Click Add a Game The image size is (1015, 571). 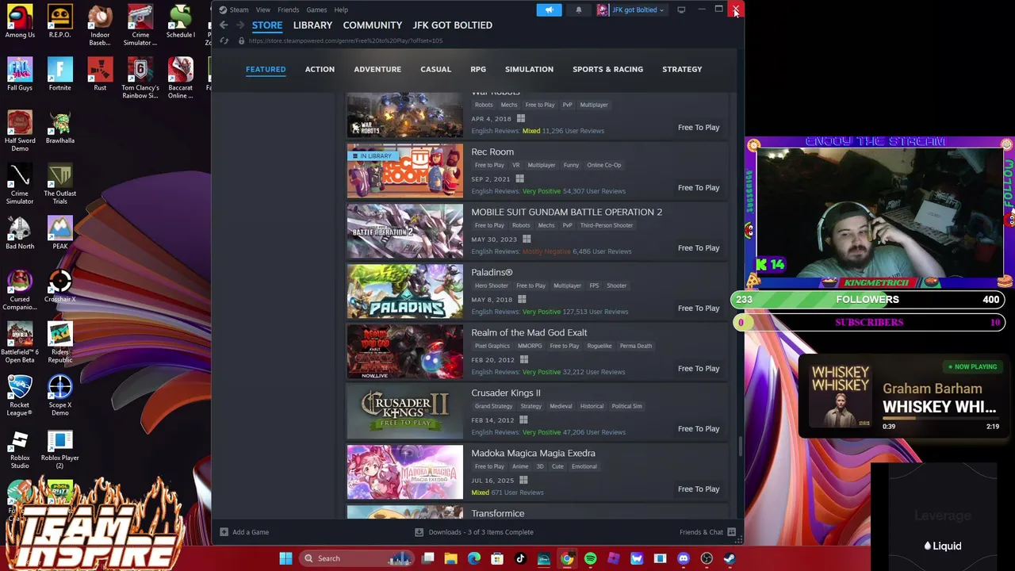(x=244, y=532)
